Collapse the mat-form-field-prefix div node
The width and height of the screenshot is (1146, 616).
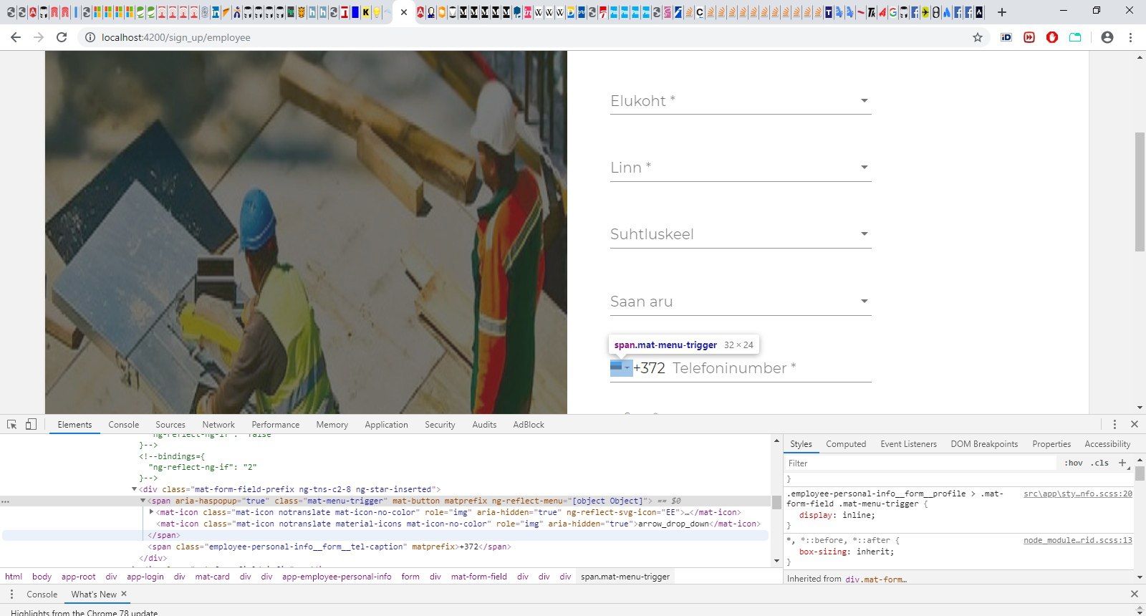coord(134,489)
